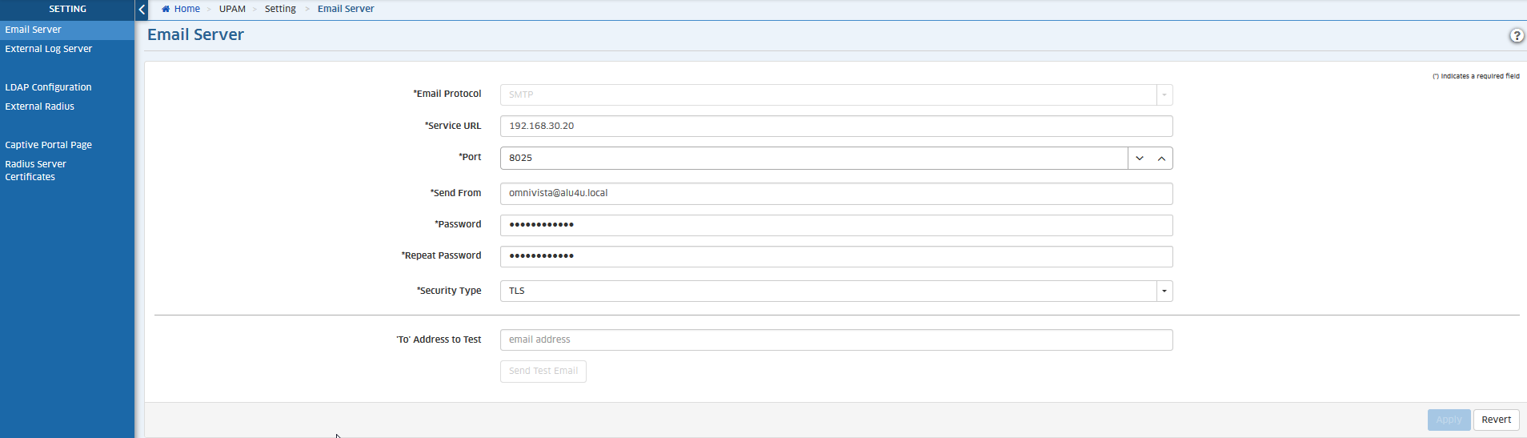Decrease the Port value with down arrow
Screen dimensions: 1527x438
pyautogui.click(x=1139, y=159)
